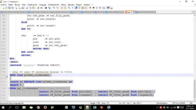This screenshot has height=110, width=196.
Task: Open the Configuración menu
Action: [54, 5]
